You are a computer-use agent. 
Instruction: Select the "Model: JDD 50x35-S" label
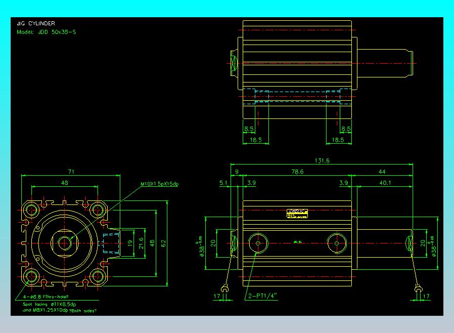tap(47, 32)
